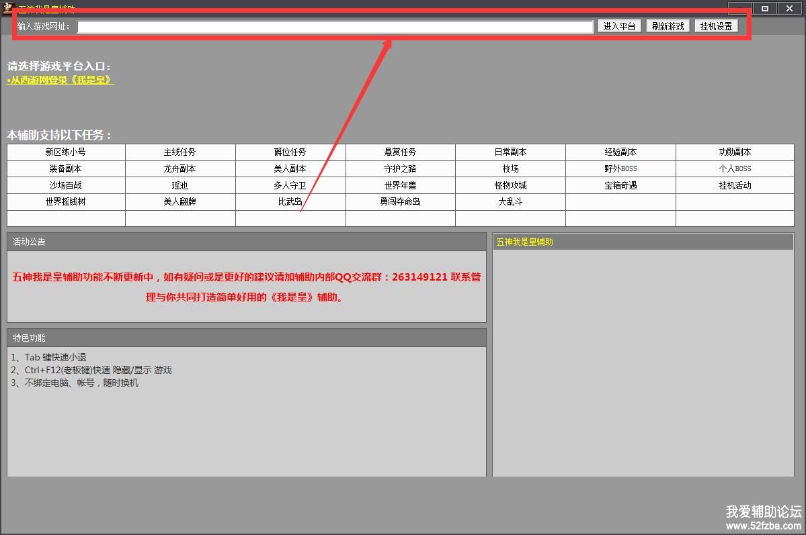Maximize the window using title bar button
This screenshot has width=806, height=535.
click(765, 9)
